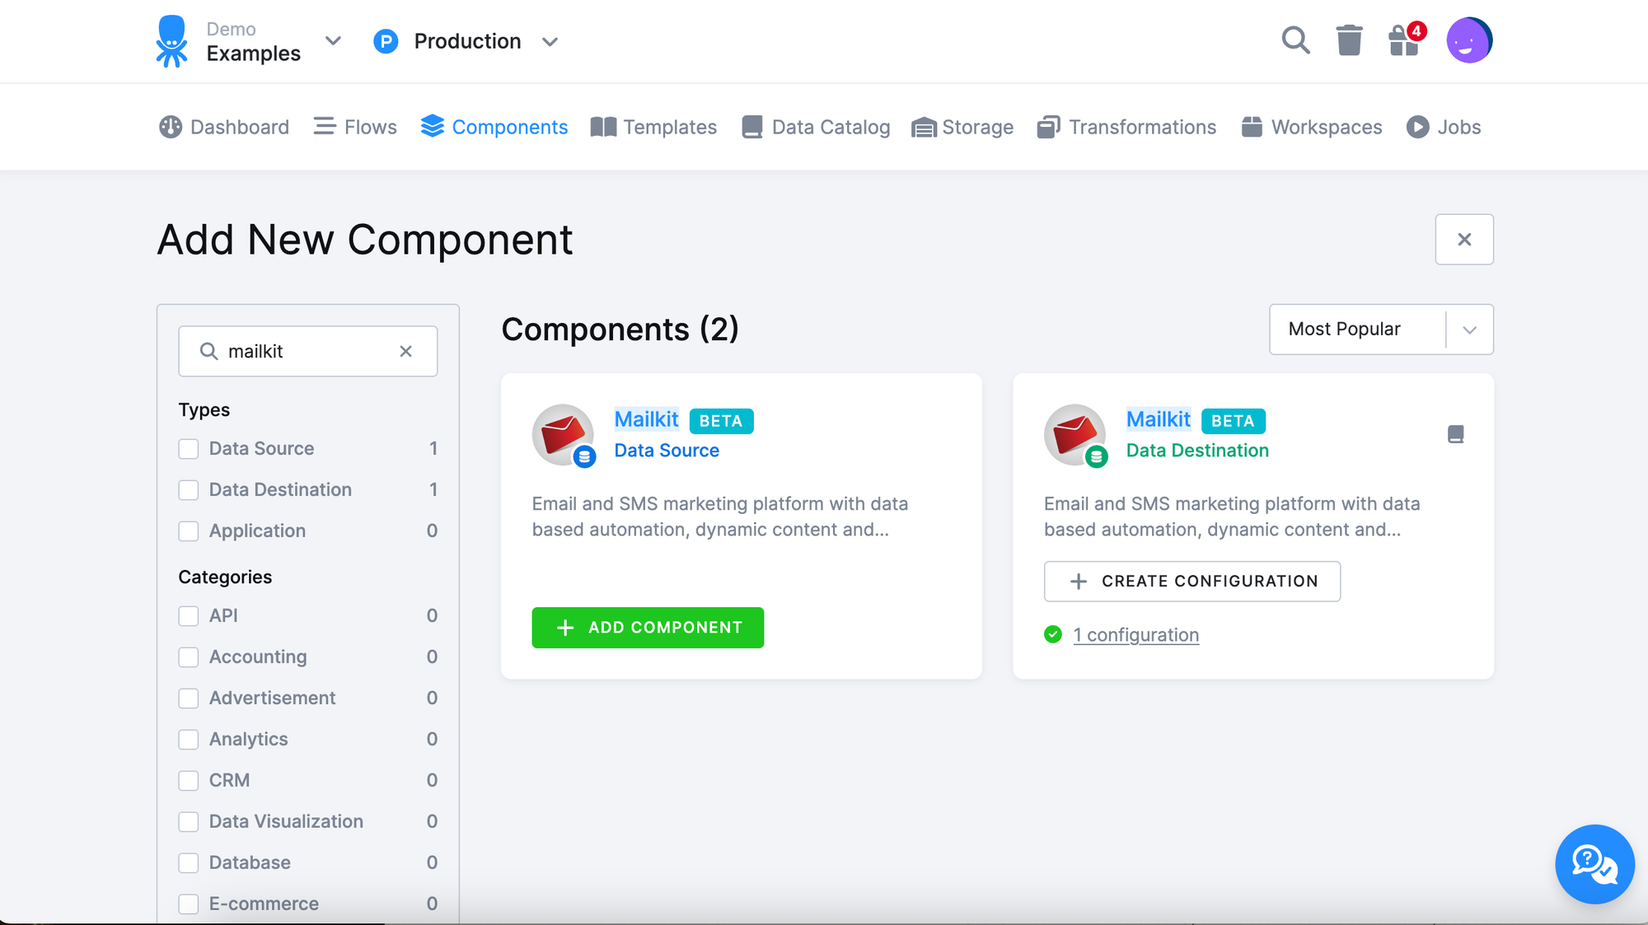Open the global search magnifier icon
Image resolution: width=1648 pixels, height=925 pixels.
pos(1295,40)
